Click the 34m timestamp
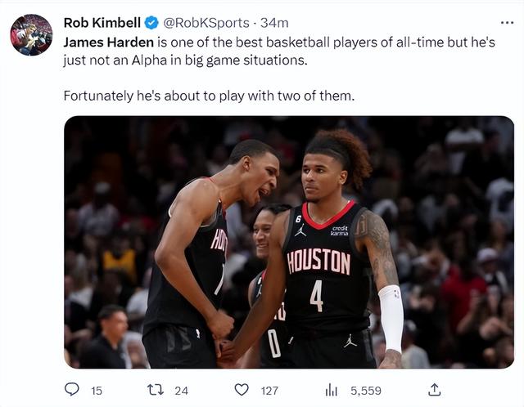Image resolution: width=524 pixels, height=407 pixels. (x=275, y=23)
